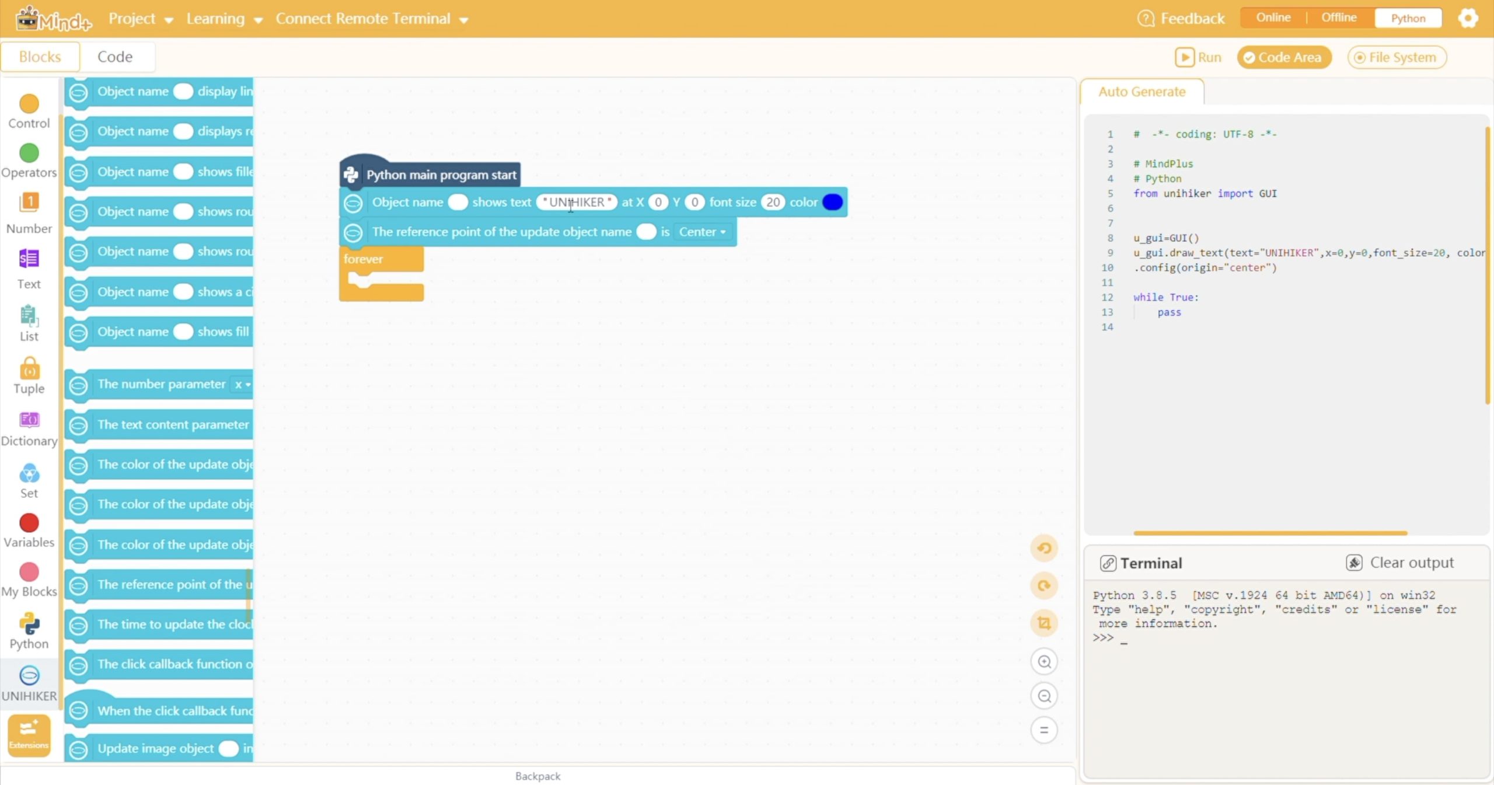The width and height of the screenshot is (1494, 785).
Task: Switch to the Code tab
Action: click(x=115, y=57)
